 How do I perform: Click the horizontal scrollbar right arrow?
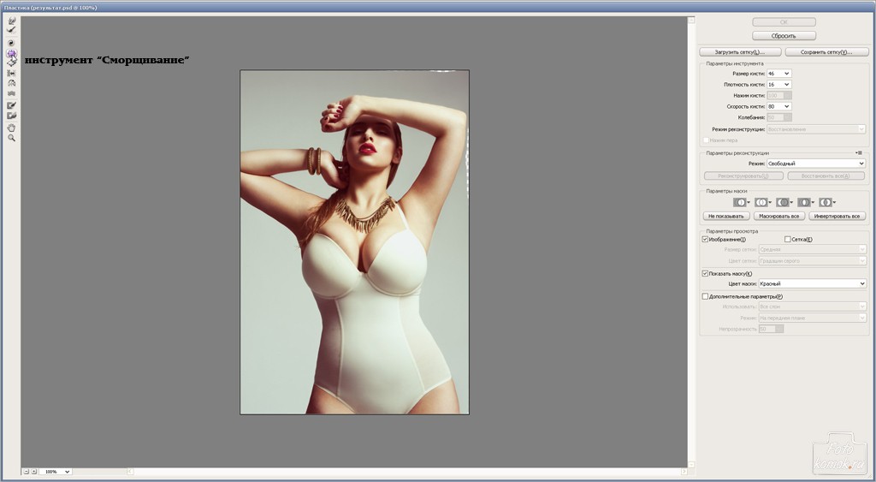(684, 472)
